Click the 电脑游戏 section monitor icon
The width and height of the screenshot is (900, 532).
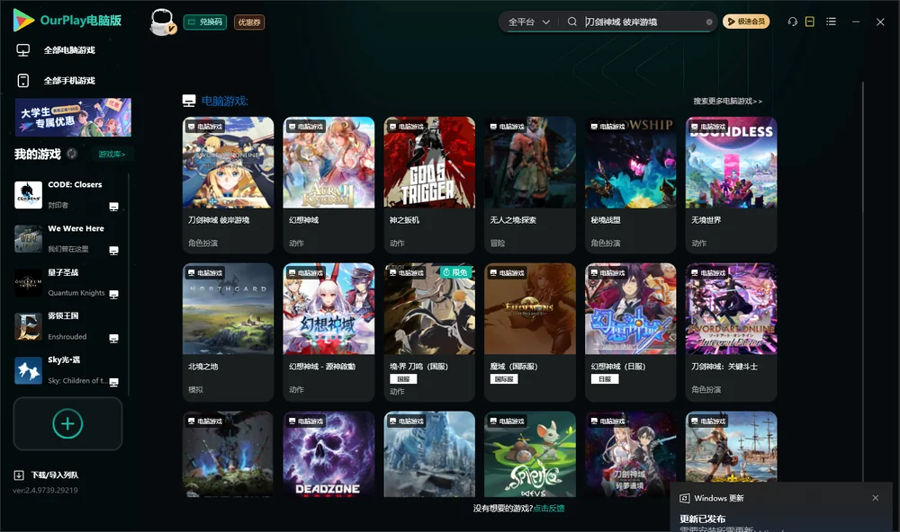tap(189, 101)
